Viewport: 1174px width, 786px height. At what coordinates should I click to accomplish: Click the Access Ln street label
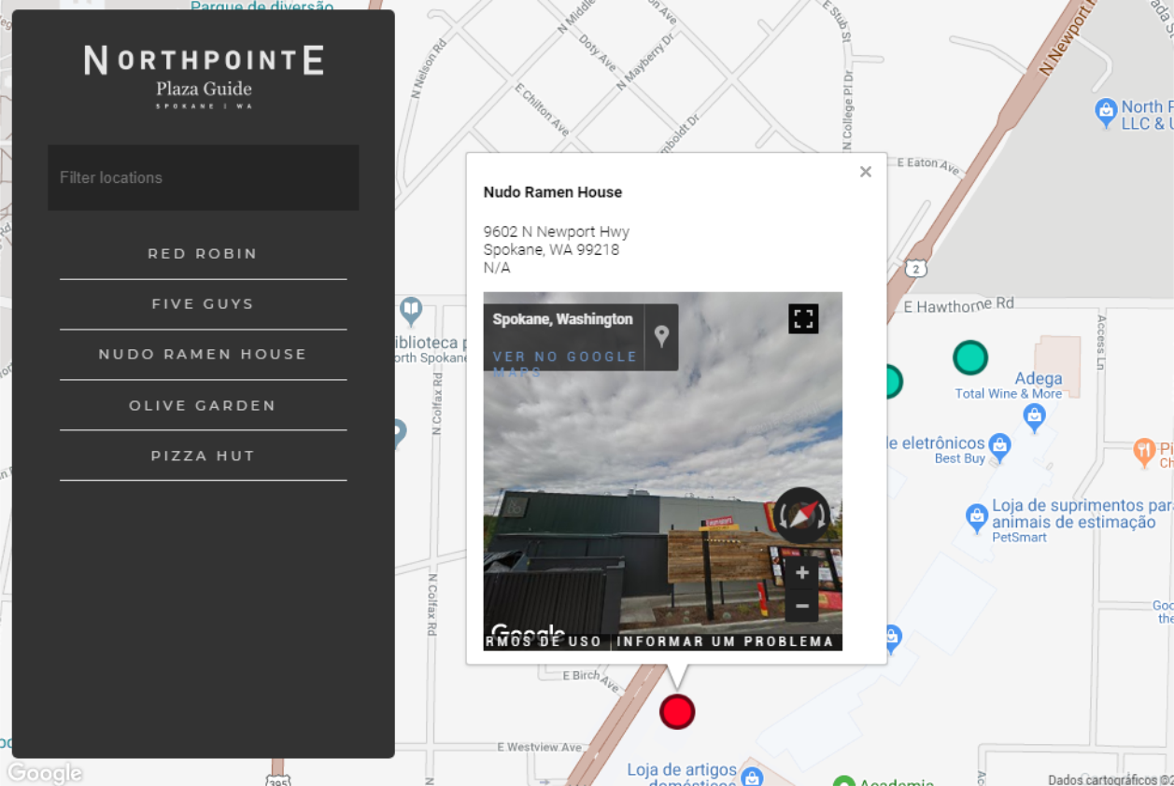(1101, 342)
